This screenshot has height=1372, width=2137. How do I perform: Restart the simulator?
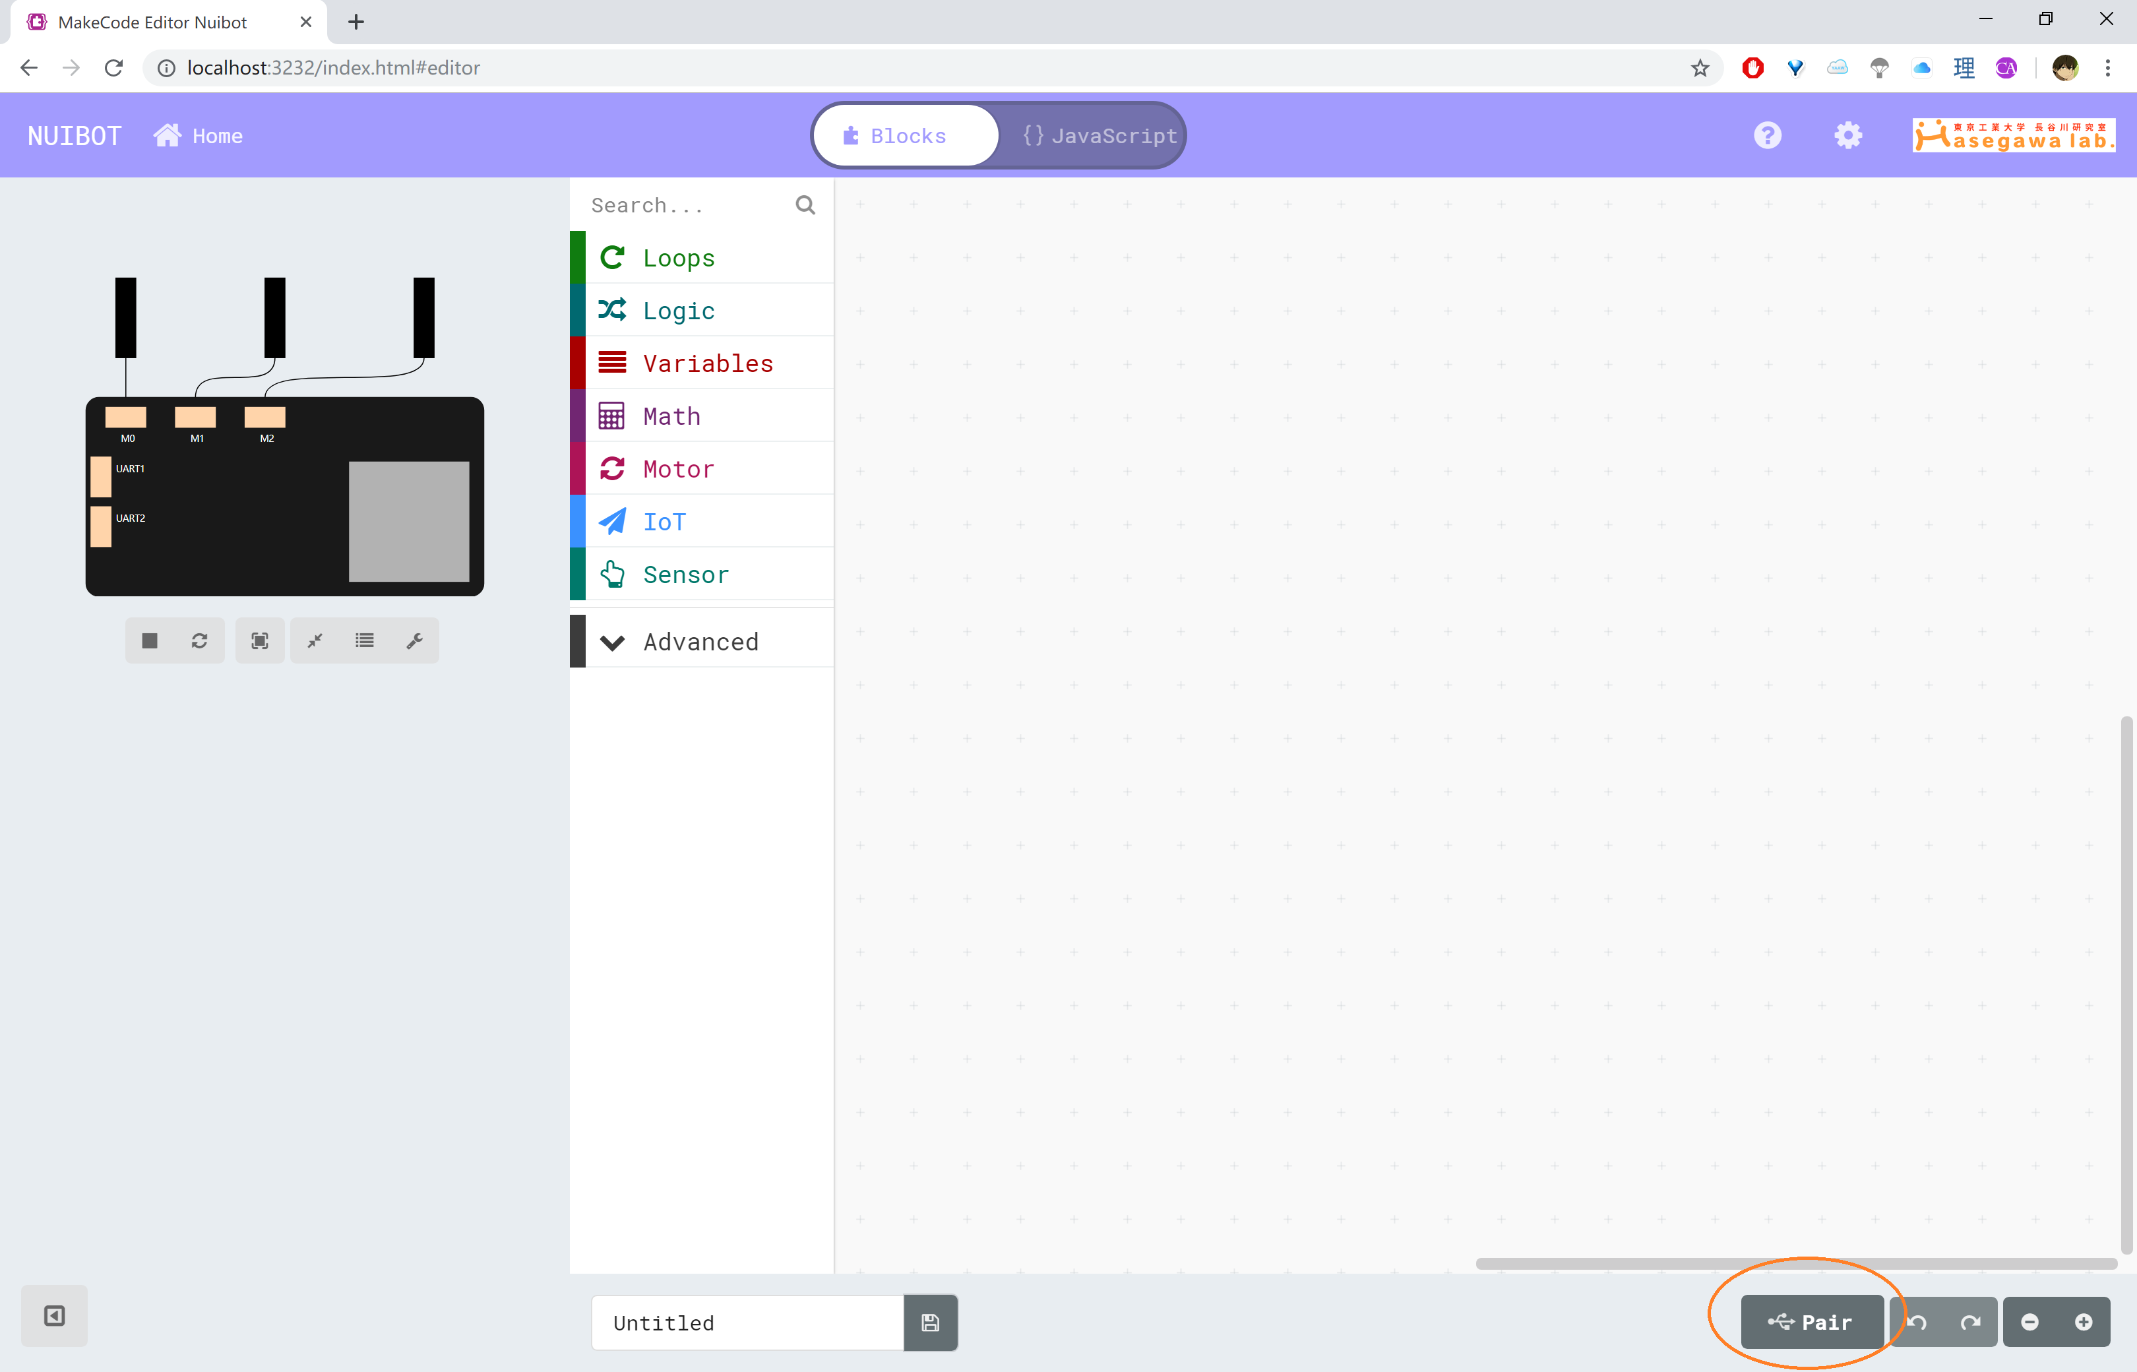[x=200, y=640]
